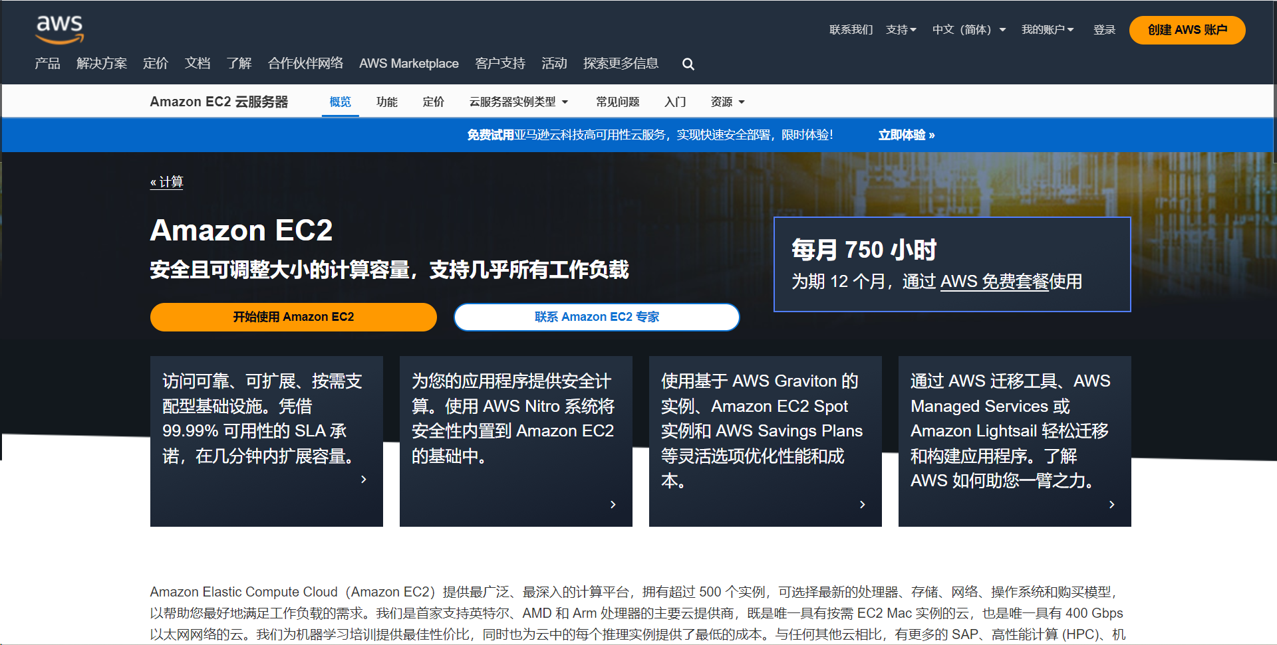
Task: Expand the 资源 dropdown
Action: [728, 102]
